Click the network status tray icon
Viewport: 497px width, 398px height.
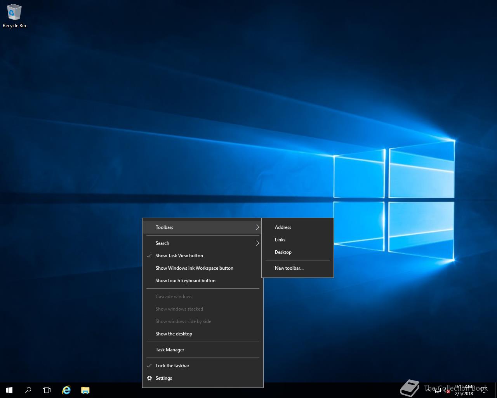point(438,390)
